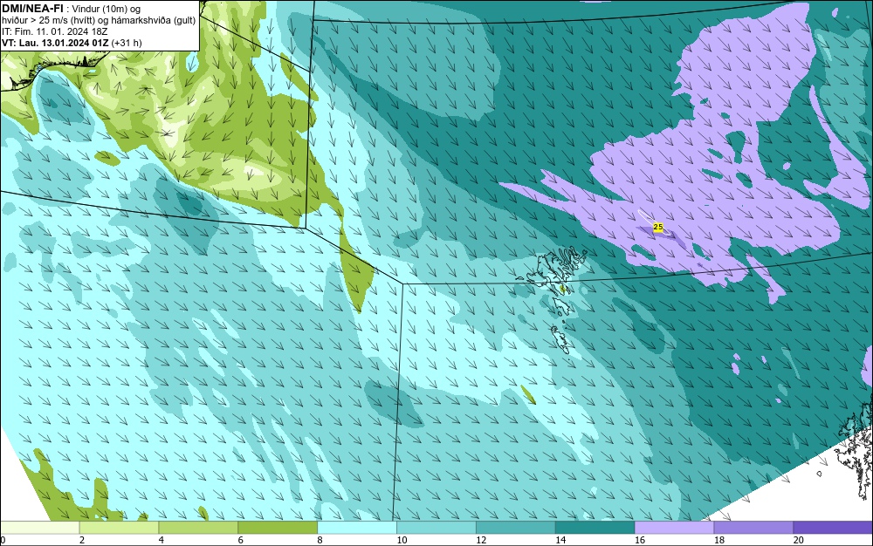Click the 12–14 m/s medium teal legend swatch
The width and height of the screenshot is (873, 546).
(x=516, y=528)
